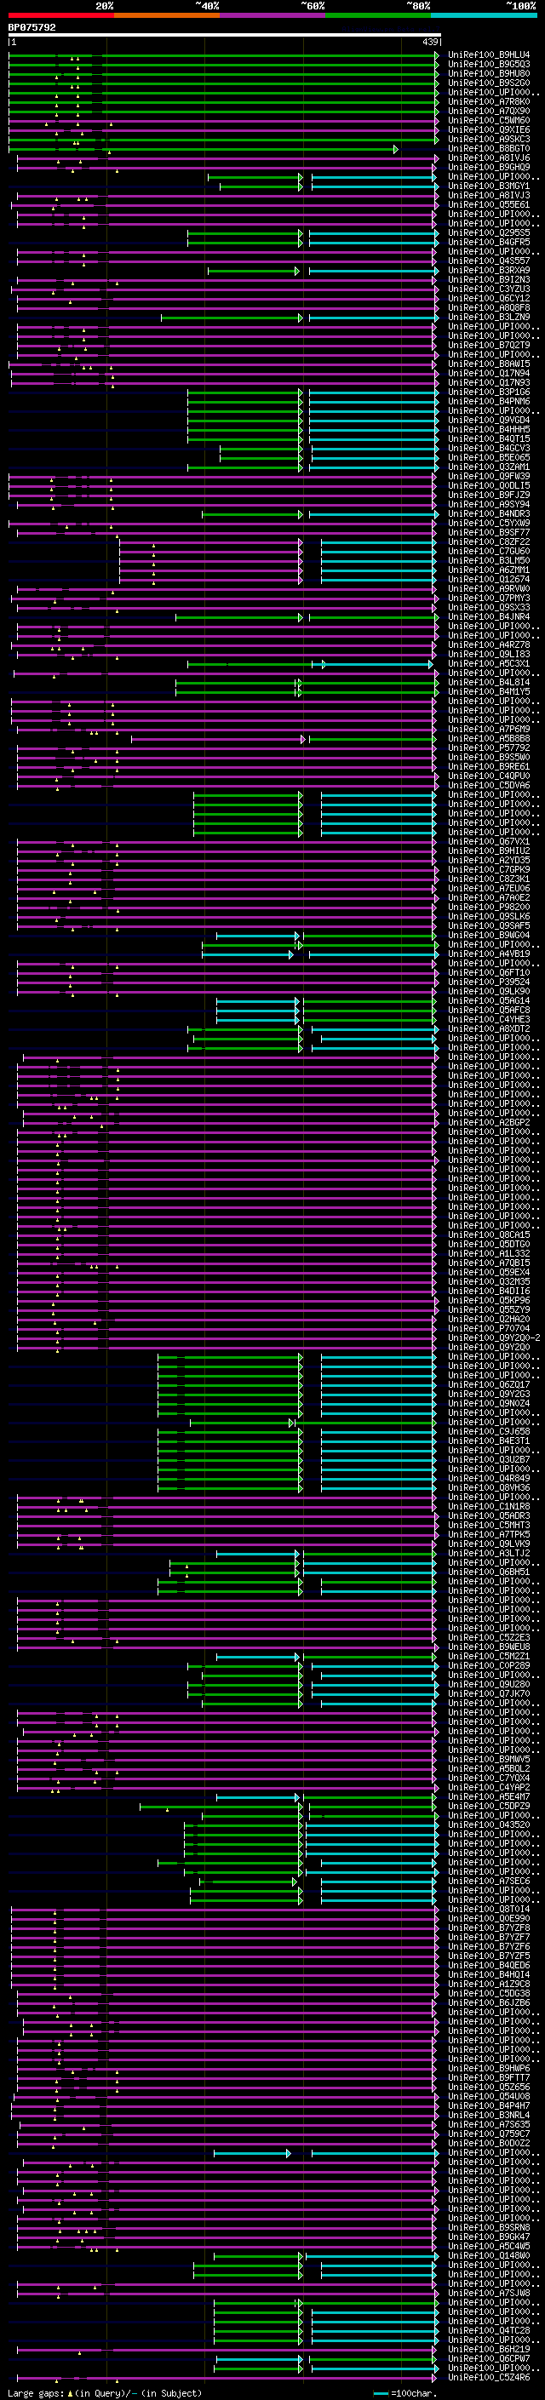
Task: Click UniRef100_B4QT15 hit
Action: [488, 438]
